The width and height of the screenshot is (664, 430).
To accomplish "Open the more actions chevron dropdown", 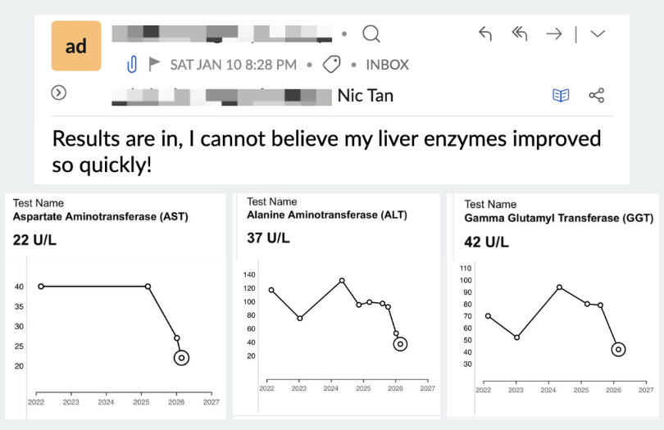I will [598, 34].
